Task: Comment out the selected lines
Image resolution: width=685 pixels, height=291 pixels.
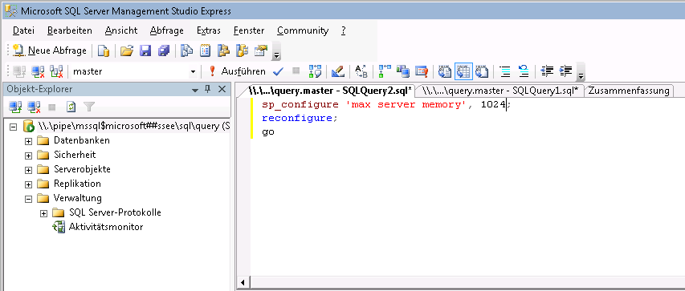Action: 505,71
